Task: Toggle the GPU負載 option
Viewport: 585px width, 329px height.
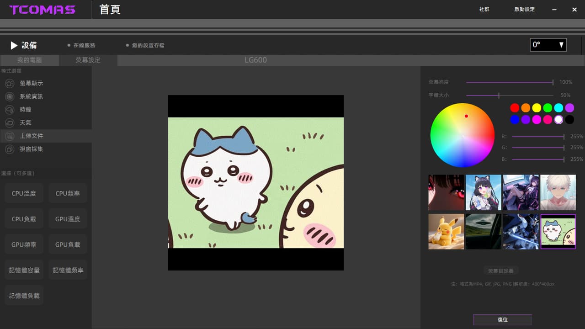Action: [68, 244]
